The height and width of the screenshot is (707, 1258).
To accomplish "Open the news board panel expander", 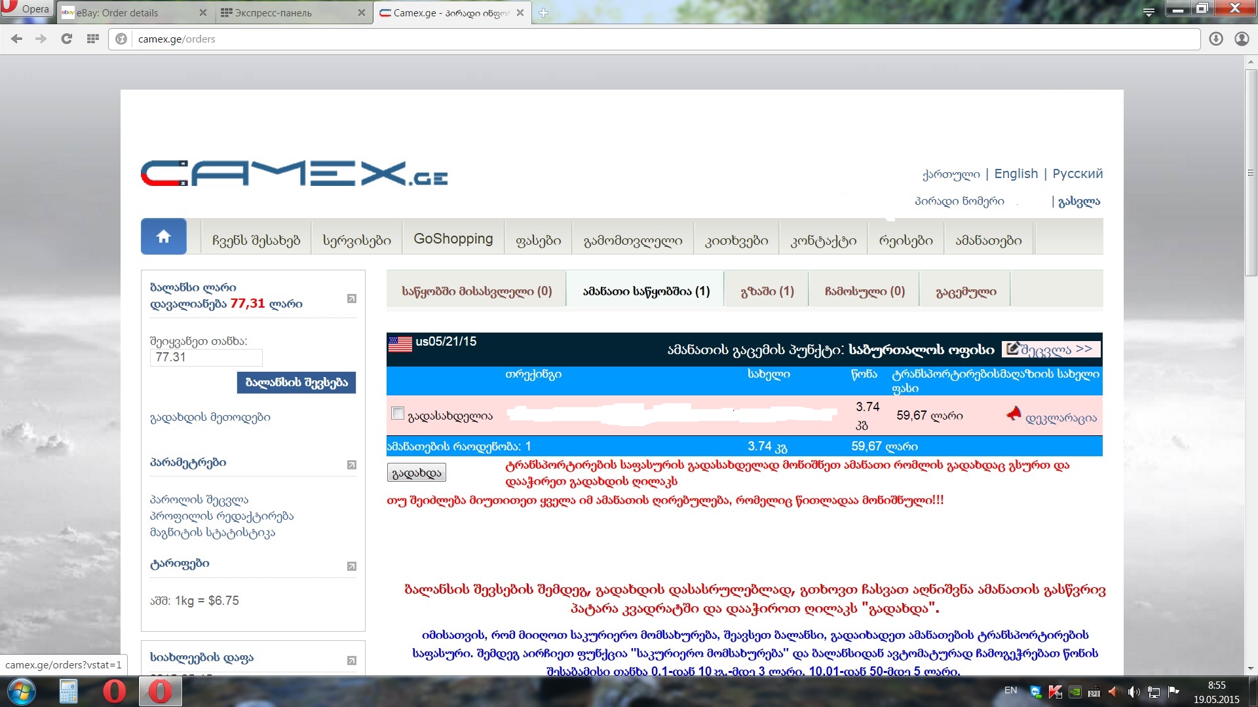I will [351, 661].
